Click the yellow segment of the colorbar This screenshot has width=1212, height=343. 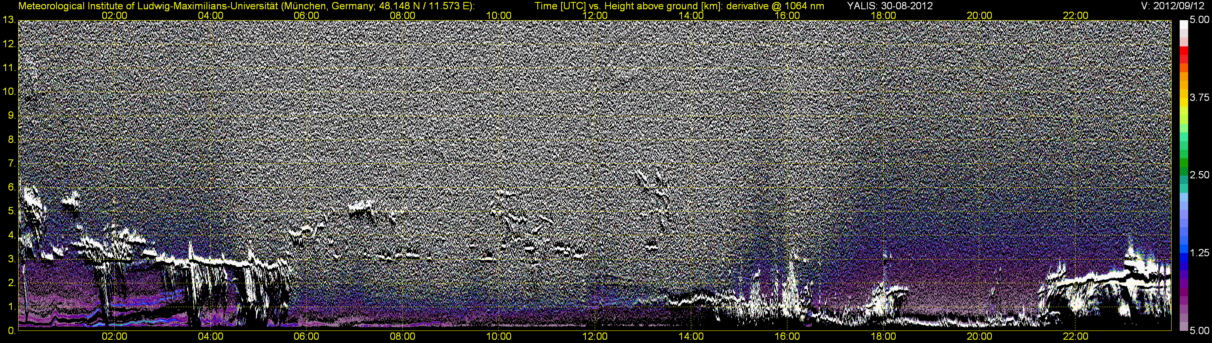click(1184, 102)
